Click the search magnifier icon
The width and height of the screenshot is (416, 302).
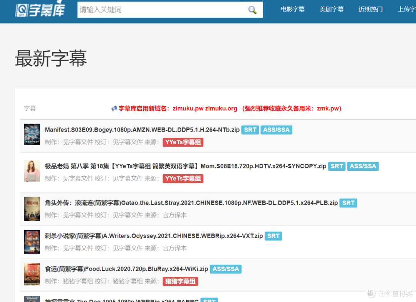(x=252, y=9)
